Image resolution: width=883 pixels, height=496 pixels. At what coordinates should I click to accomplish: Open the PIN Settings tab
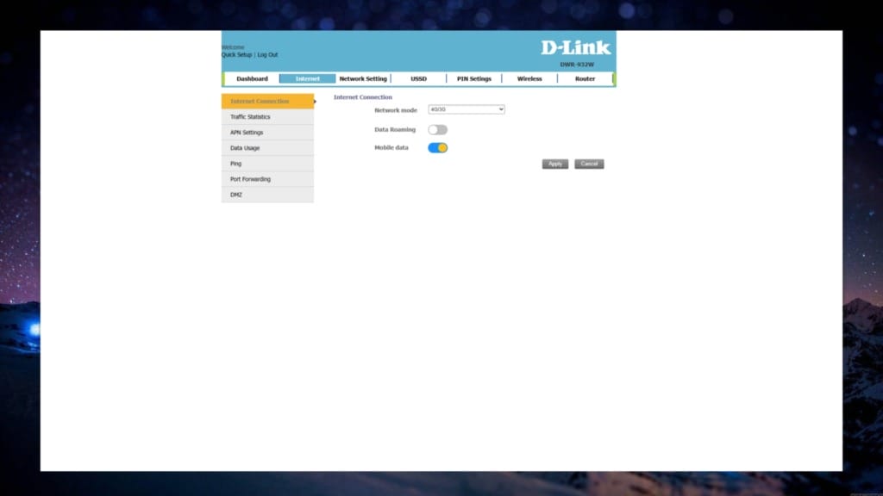tap(473, 78)
